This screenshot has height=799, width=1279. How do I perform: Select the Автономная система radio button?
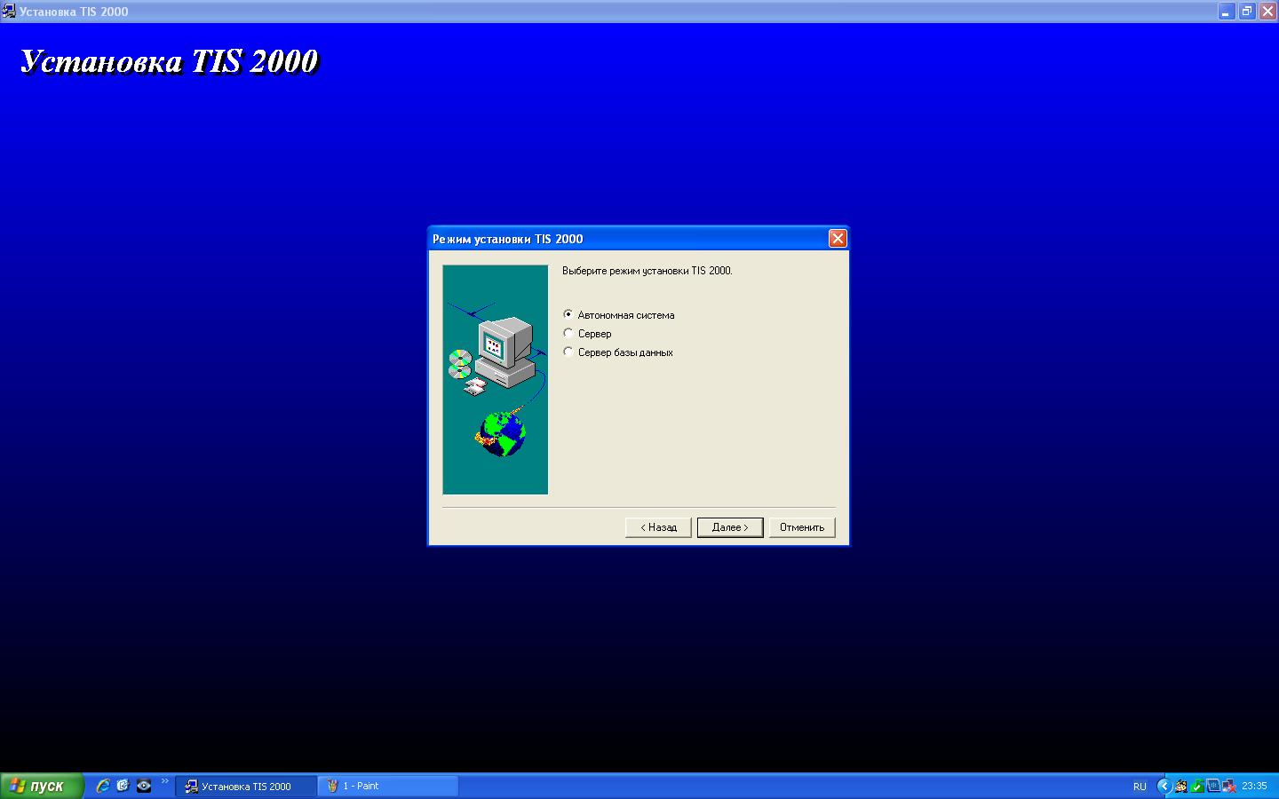(x=568, y=314)
